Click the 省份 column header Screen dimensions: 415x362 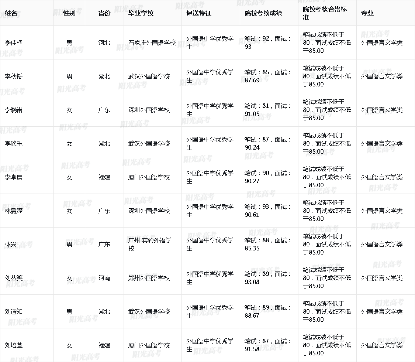[x=104, y=13]
